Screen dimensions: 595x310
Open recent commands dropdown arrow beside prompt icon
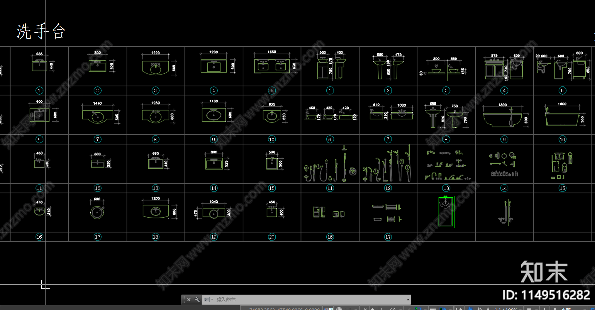[212, 300]
